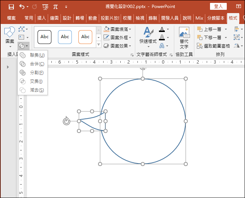Viewport: 245px width, 198px height.
Task: Click the grayed-out Redo icon
Action: tap(35, 7)
